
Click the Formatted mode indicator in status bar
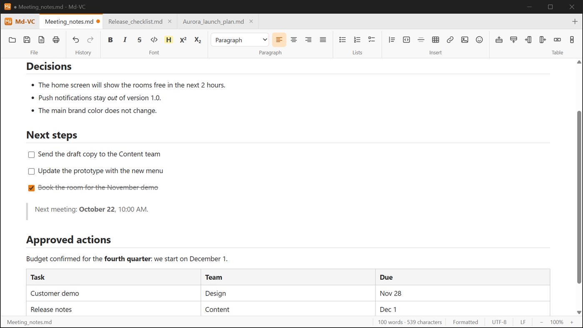[x=465, y=322]
